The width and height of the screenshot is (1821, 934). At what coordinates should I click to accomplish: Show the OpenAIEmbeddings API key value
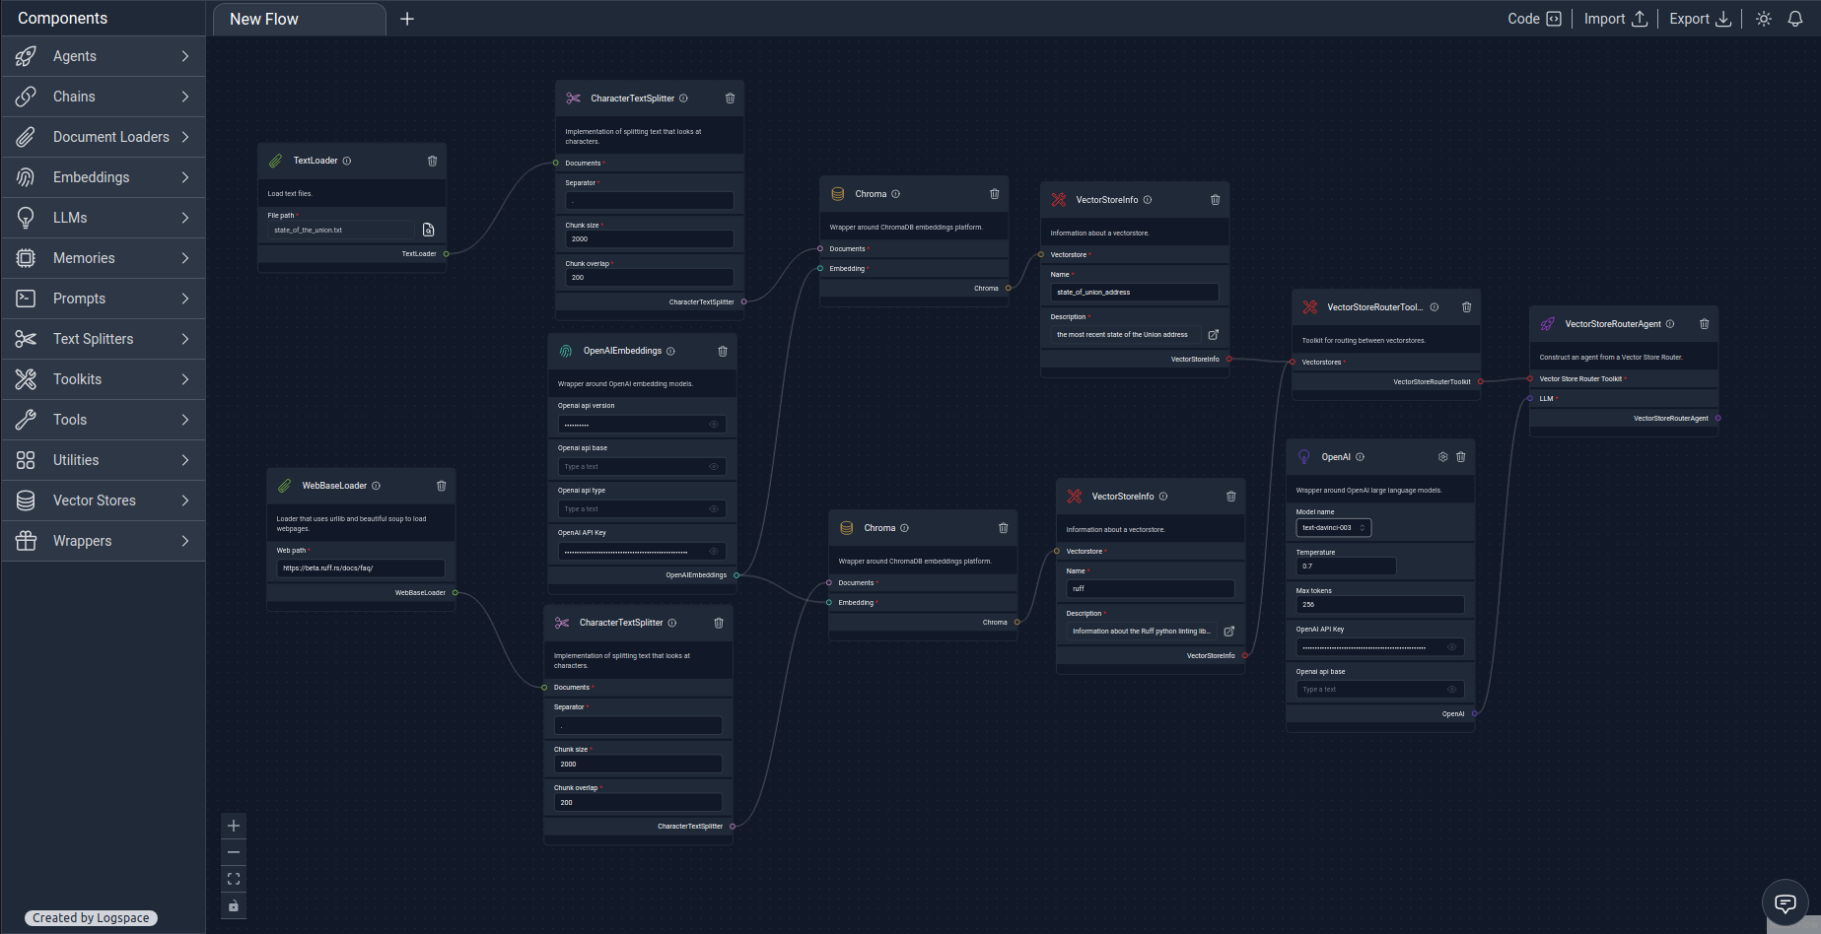pyautogui.click(x=714, y=552)
